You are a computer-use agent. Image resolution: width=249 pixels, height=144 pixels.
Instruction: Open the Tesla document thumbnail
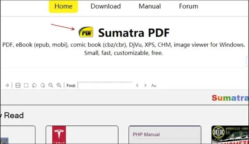pyautogui.click(x=82, y=135)
